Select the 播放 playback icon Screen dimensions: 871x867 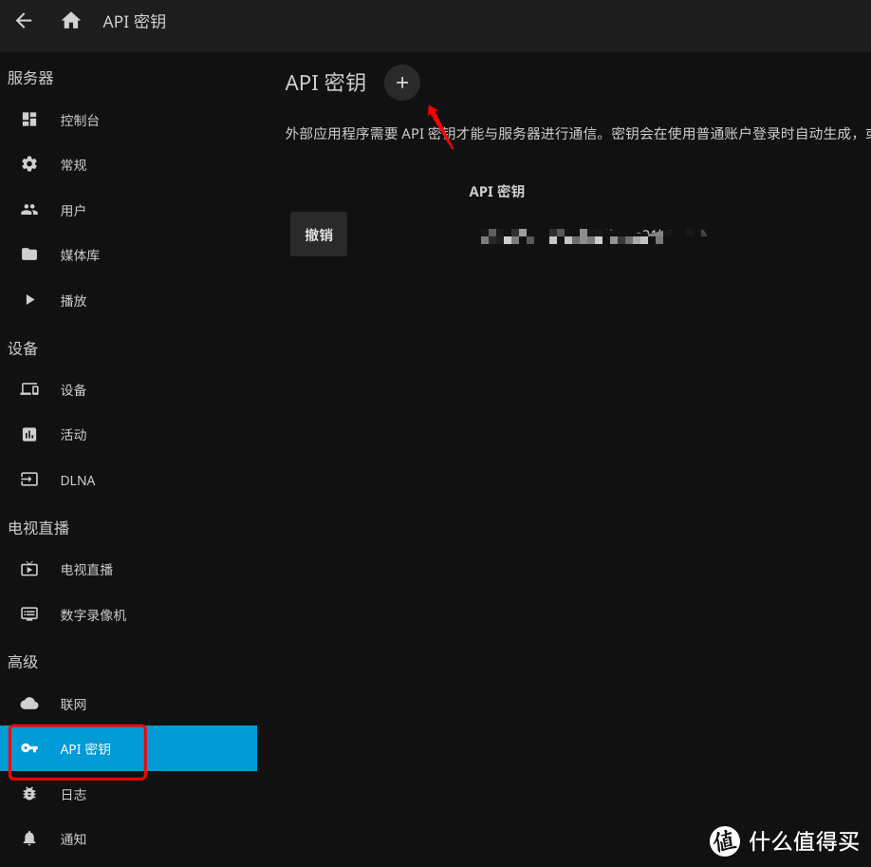tap(29, 300)
